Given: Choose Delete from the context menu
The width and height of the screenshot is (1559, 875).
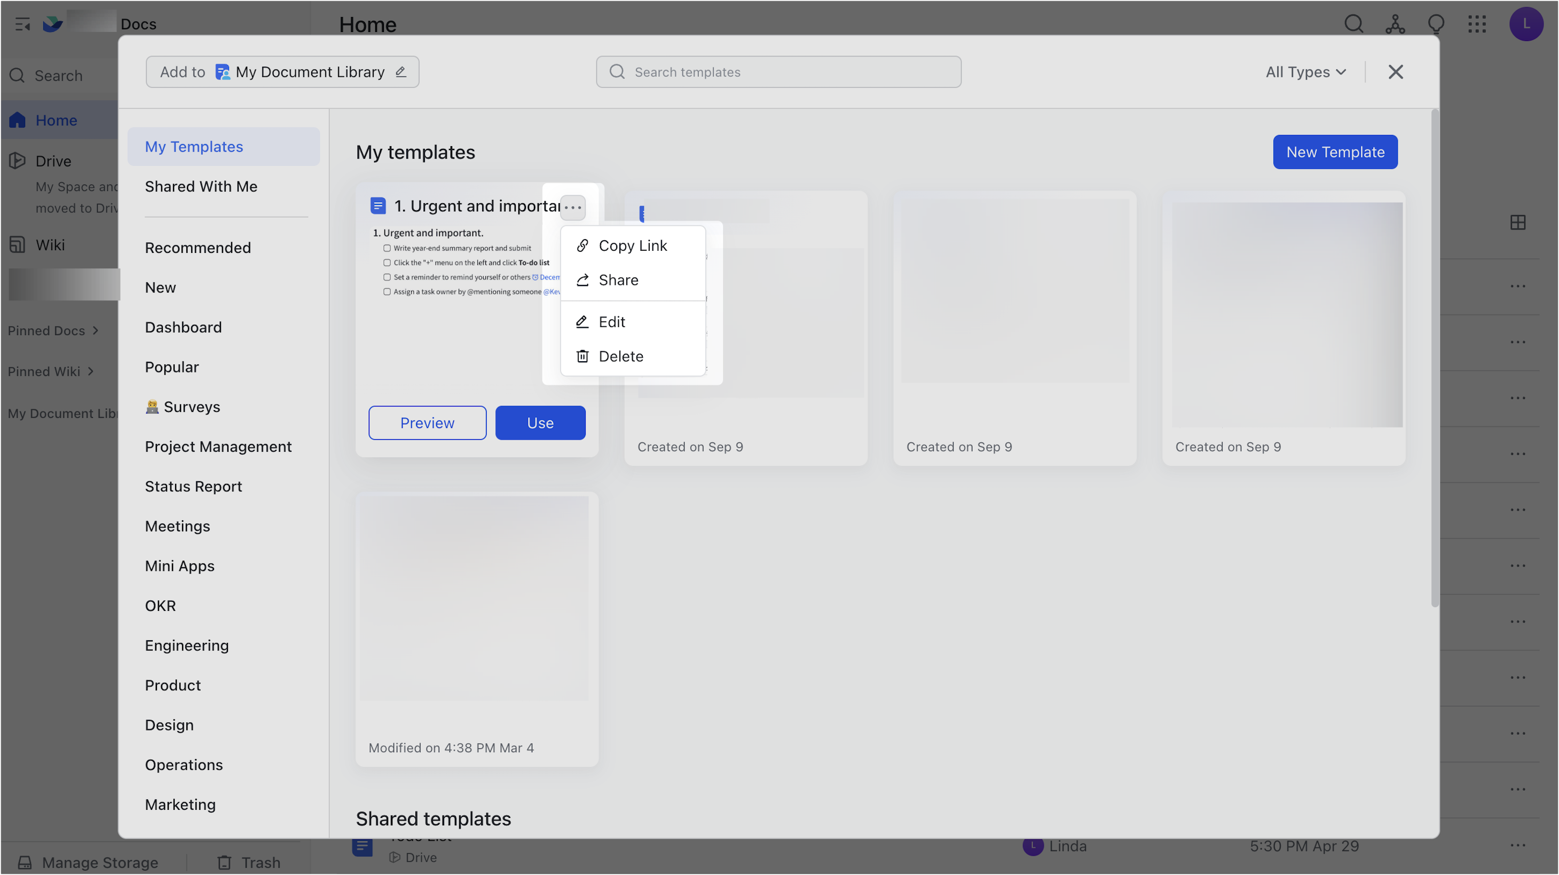Looking at the screenshot, I should pos(633,356).
